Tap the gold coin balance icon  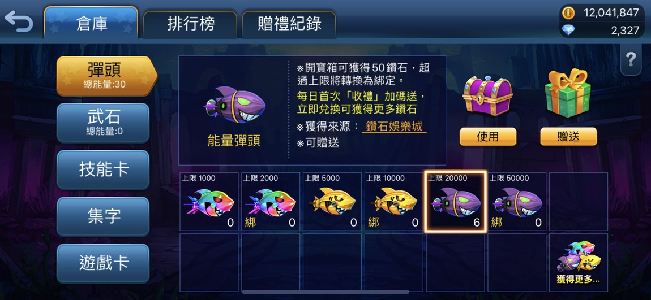(568, 13)
